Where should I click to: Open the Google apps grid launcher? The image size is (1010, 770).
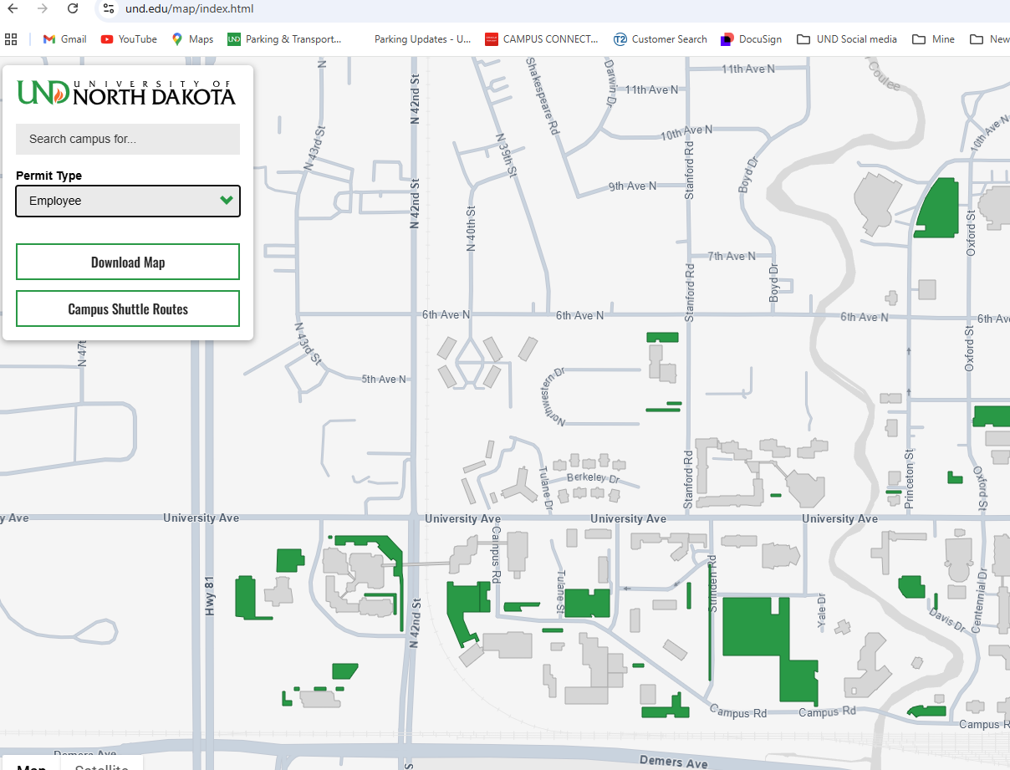[11, 38]
